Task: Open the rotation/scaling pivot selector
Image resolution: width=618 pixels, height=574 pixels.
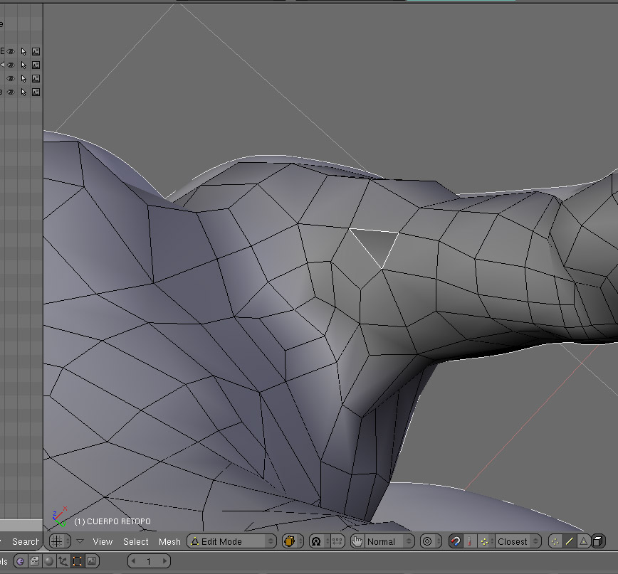Action: click(x=319, y=541)
